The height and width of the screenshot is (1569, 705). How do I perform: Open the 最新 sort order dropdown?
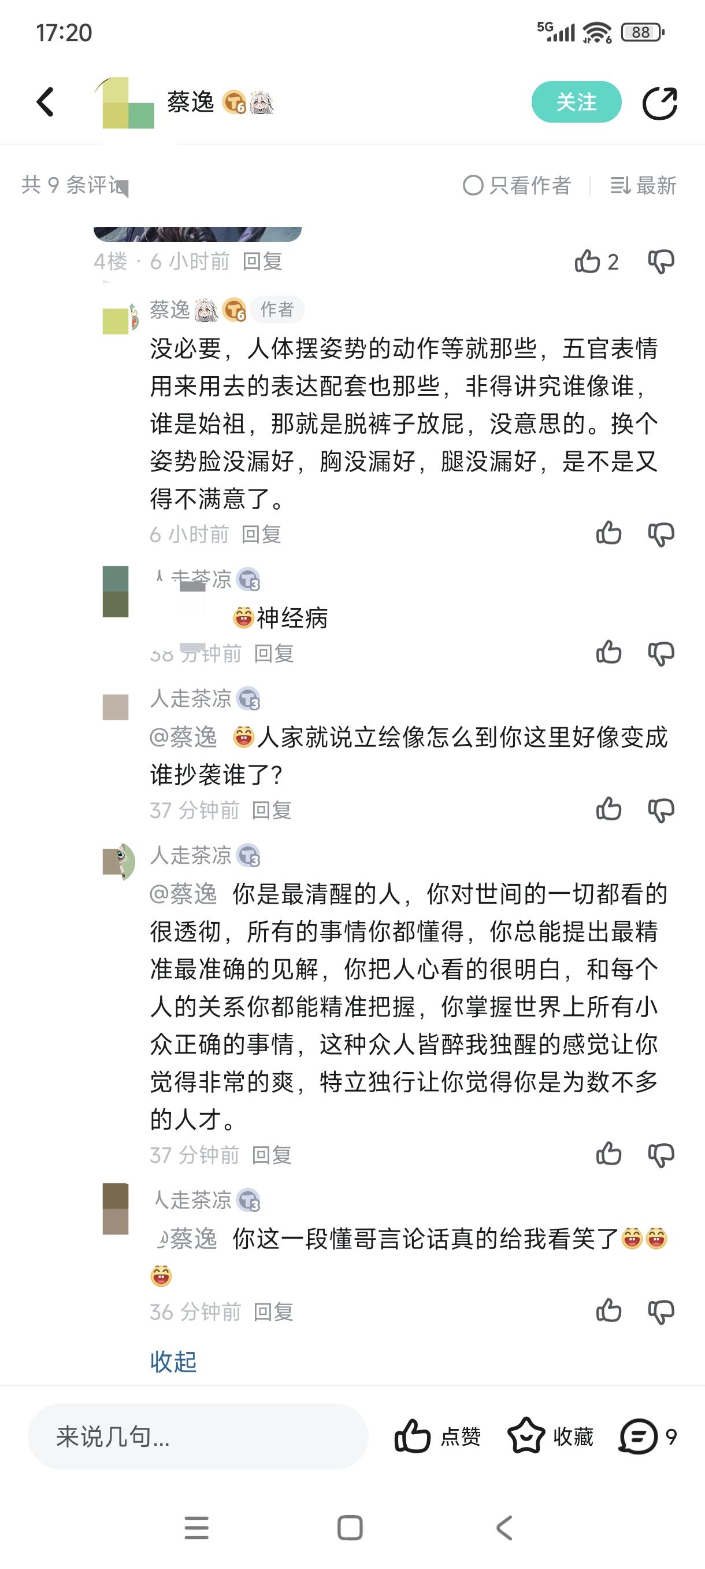click(x=643, y=185)
